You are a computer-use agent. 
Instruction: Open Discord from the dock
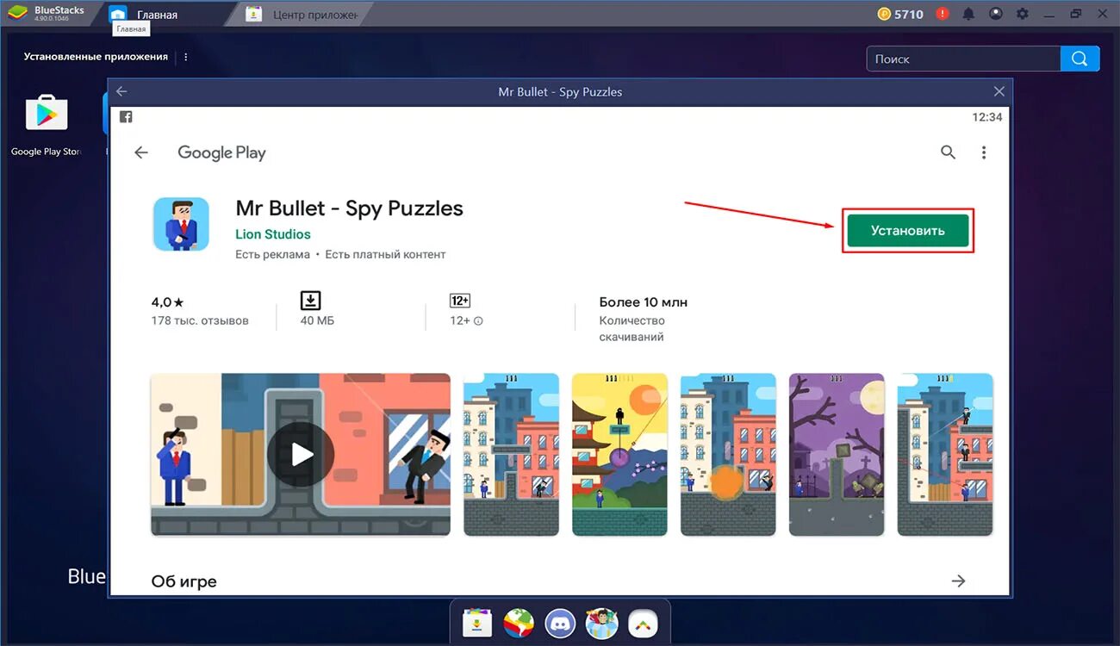coord(561,622)
